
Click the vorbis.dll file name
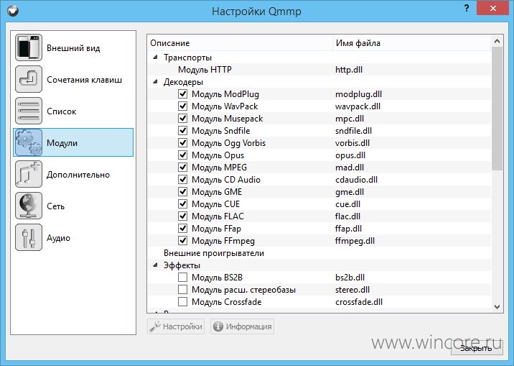point(352,143)
